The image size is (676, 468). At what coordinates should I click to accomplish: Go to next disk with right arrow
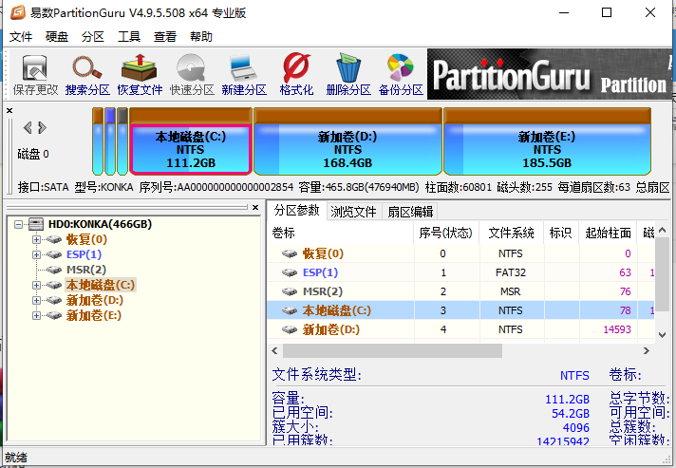coord(42,127)
